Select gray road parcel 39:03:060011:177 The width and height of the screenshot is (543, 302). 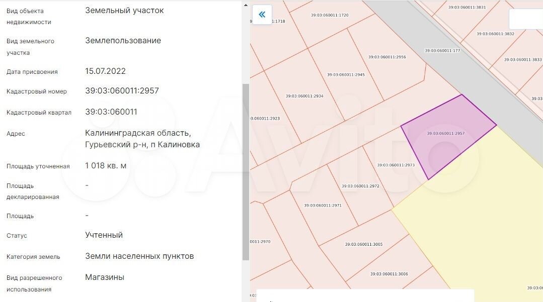coord(442,50)
